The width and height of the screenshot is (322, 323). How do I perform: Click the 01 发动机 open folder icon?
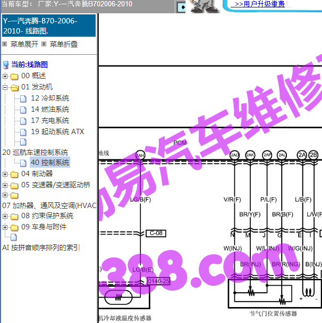click(14, 88)
